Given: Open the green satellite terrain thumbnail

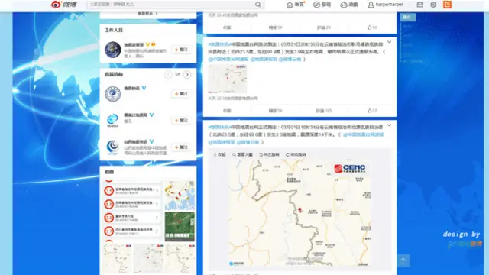Looking at the screenshot, I should [x=180, y=227].
